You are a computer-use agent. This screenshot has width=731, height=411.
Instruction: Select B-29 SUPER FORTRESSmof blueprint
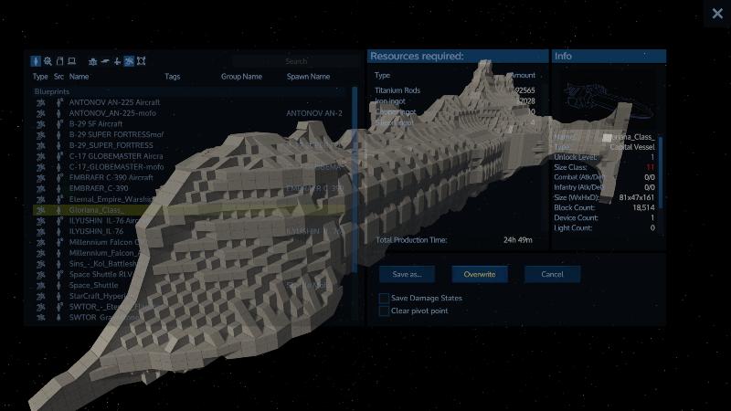pyautogui.click(x=116, y=134)
